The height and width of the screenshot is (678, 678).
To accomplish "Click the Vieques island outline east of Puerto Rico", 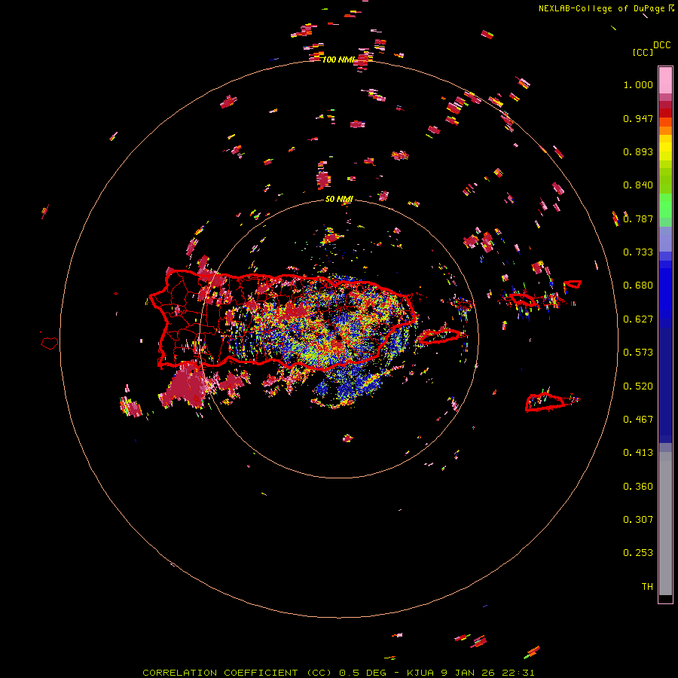I will click(441, 336).
